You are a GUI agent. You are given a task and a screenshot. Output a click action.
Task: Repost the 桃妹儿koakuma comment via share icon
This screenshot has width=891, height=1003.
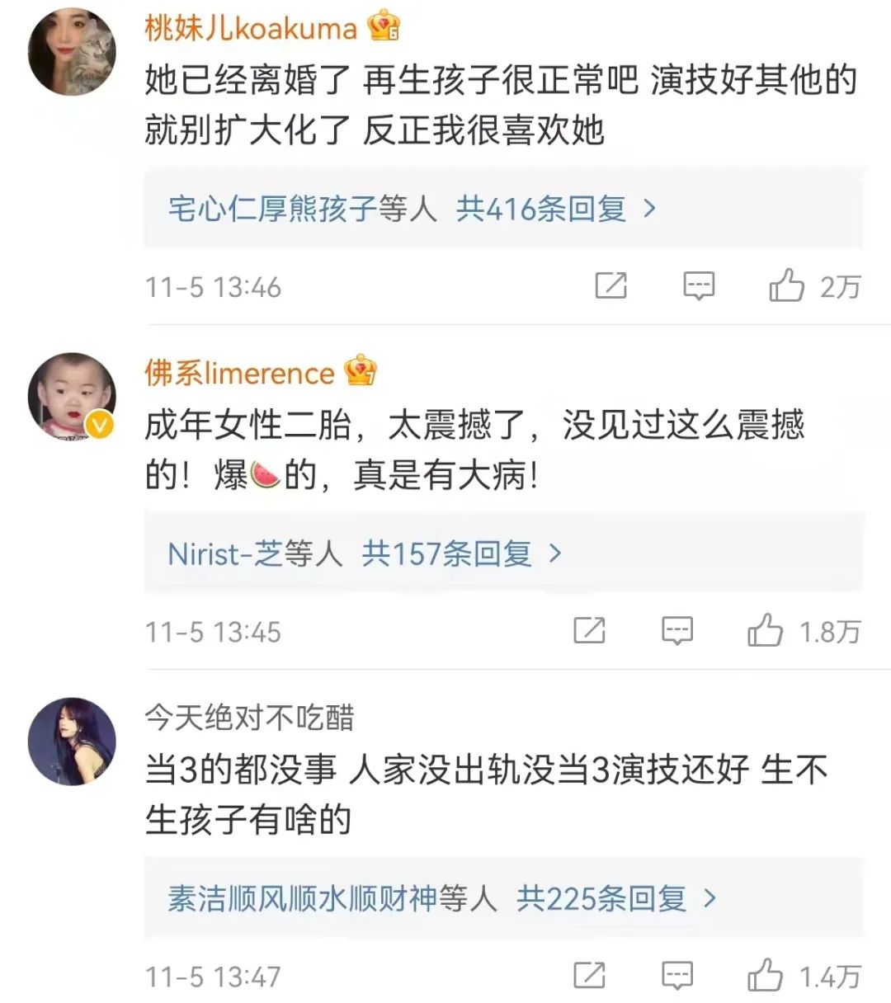pos(610,285)
